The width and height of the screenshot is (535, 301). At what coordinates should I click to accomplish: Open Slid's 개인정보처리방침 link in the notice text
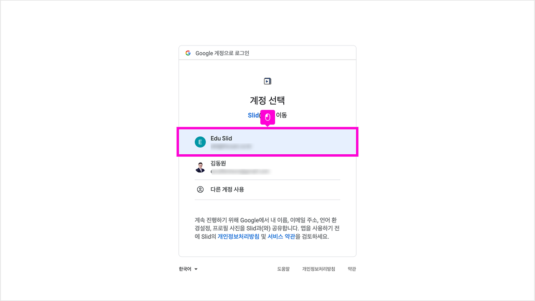238,236
